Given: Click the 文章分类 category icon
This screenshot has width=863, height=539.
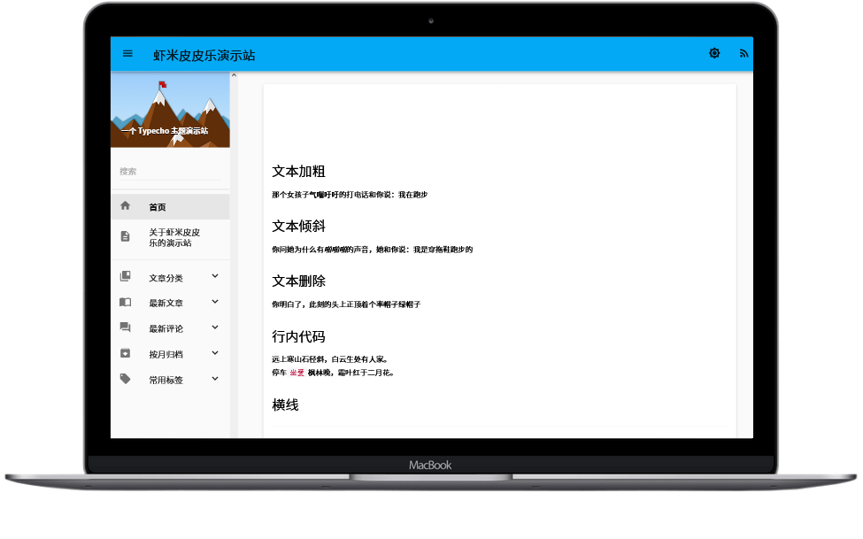Looking at the screenshot, I should (125, 277).
